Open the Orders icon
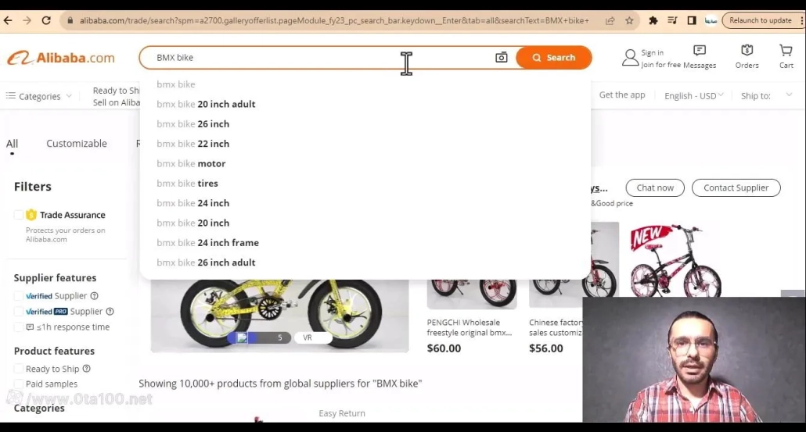 coord(747,50)
